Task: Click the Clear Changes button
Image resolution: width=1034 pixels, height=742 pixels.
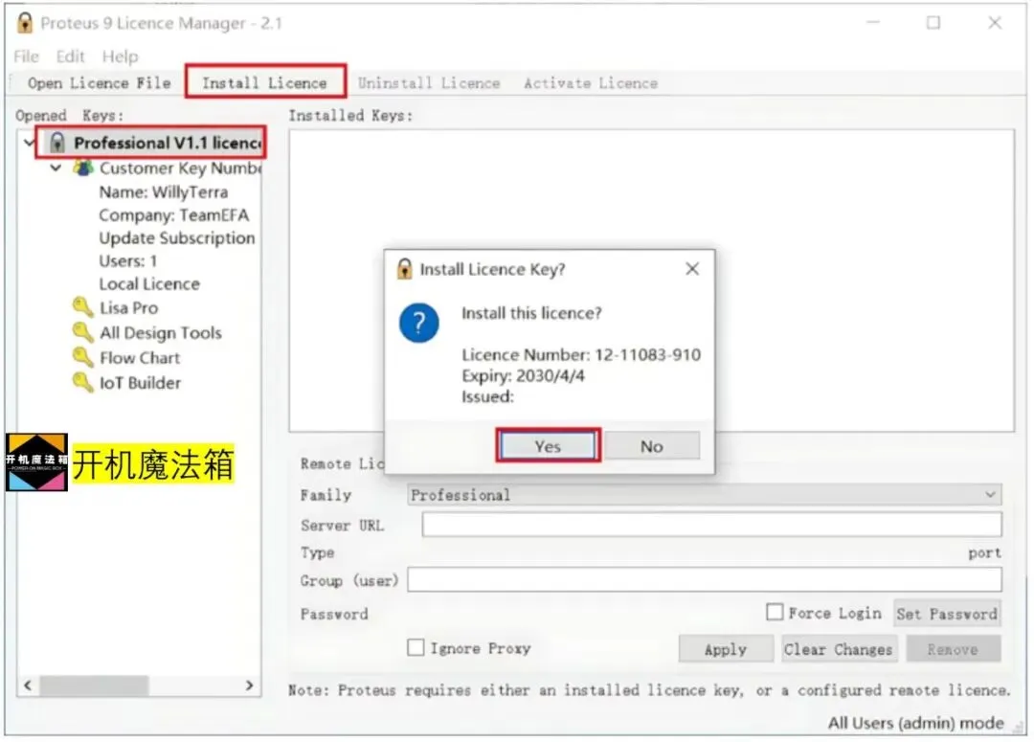Action: [x=838, y=649]
